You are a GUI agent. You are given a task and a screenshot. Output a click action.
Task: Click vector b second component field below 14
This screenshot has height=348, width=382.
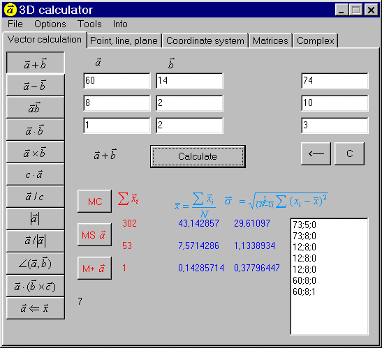tap(189, 103)
